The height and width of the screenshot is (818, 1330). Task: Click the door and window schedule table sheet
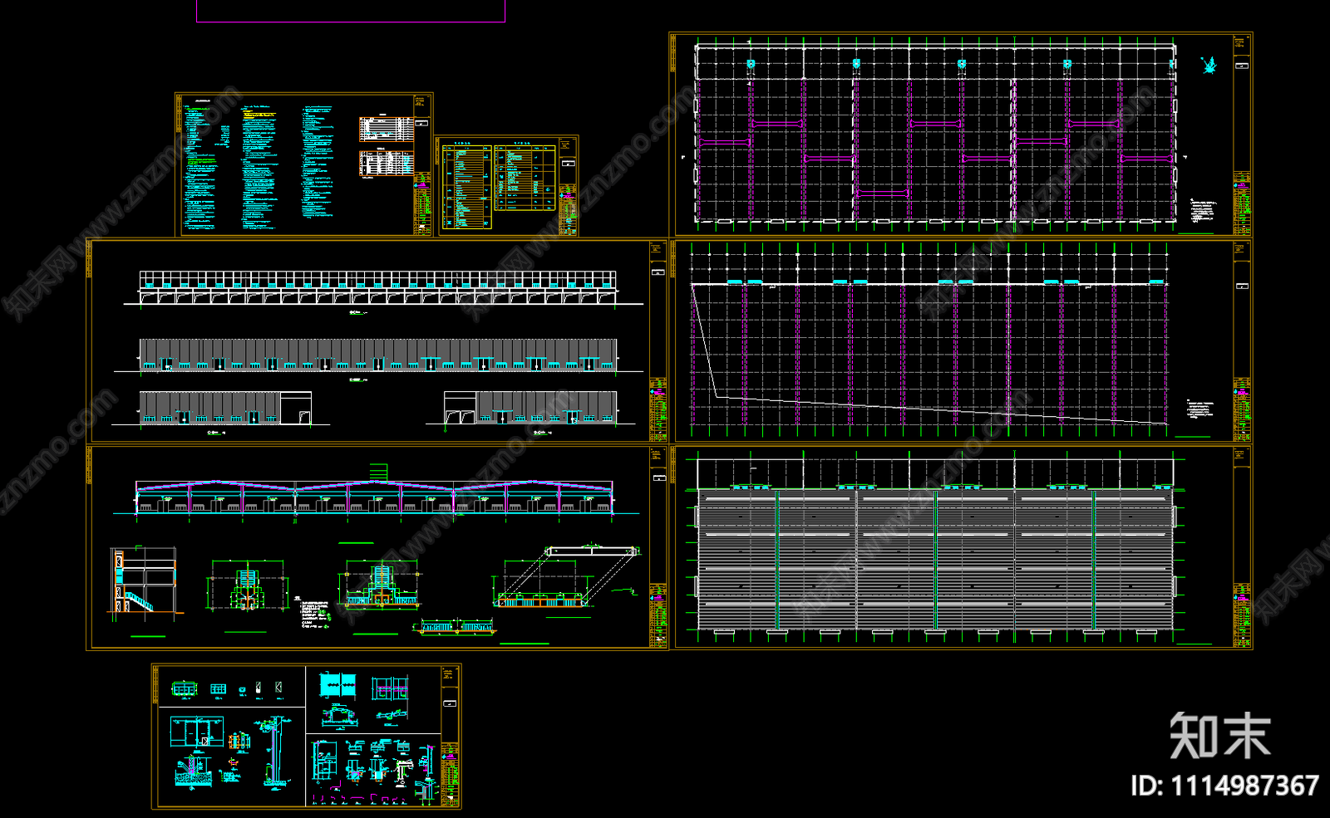coord(506,186)
